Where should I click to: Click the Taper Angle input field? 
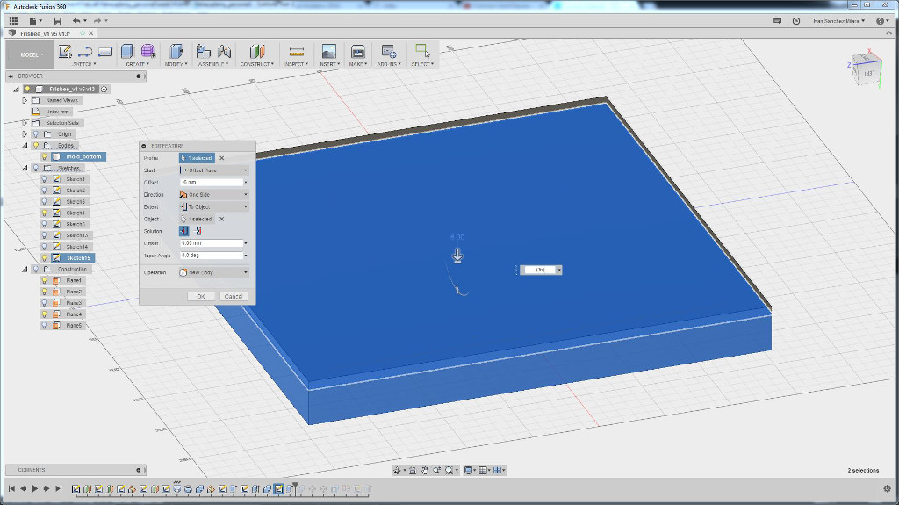212,256
